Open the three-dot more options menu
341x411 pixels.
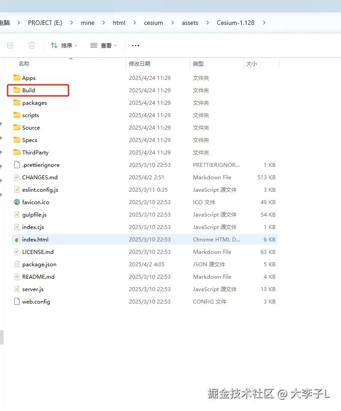tap(136, 46)
